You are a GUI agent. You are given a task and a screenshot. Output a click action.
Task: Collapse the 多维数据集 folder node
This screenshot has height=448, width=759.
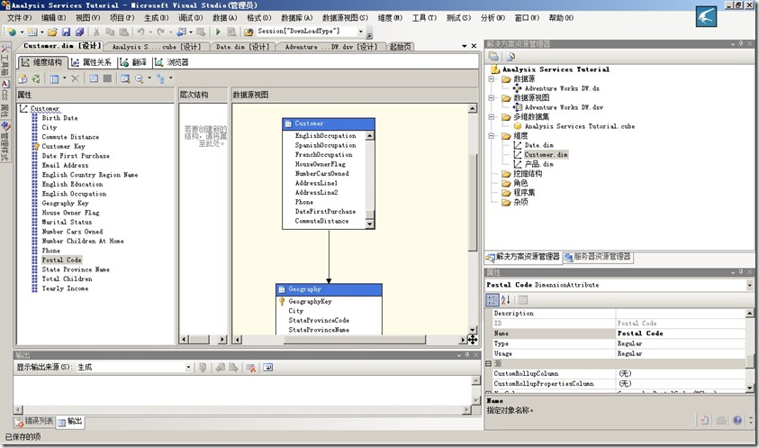pyautogui.click(x=492, y=117)
